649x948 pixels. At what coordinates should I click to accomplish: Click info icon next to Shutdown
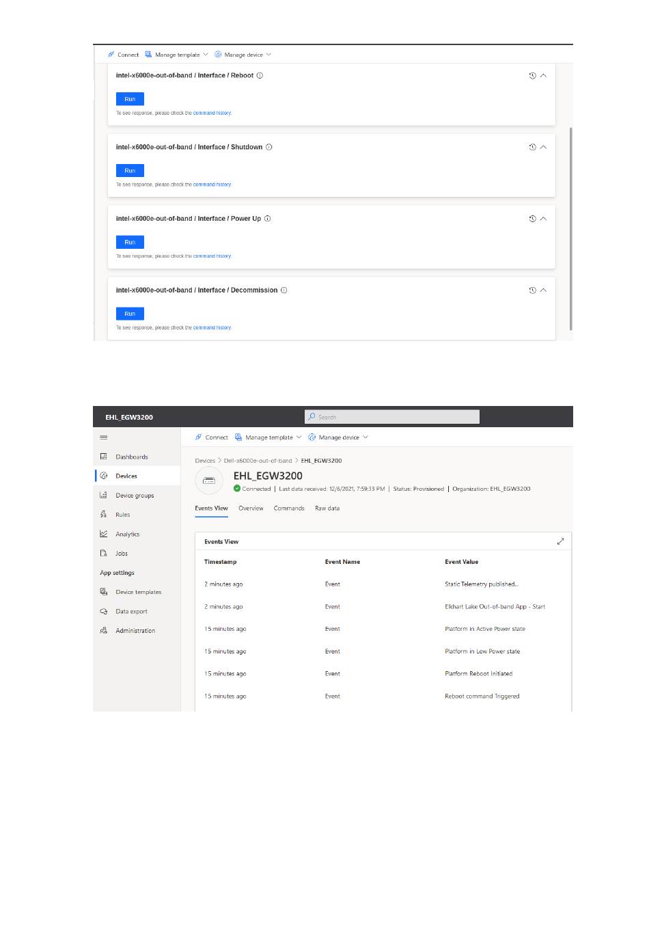click(x=268, y=147)
